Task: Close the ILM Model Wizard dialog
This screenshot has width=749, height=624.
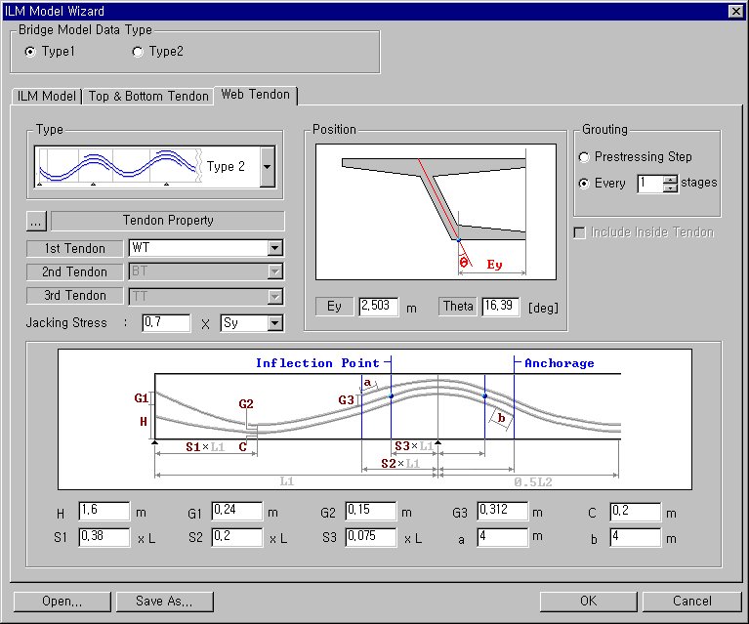Action: (x=735, y=11)
